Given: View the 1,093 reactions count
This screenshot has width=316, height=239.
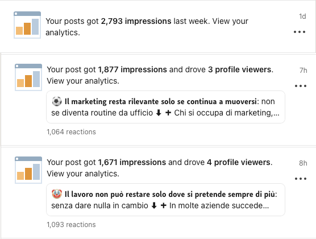Looking at the screenshot, I should point(71,224).
